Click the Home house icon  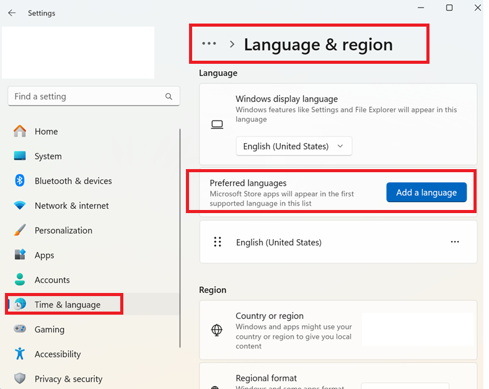(20, 131)
